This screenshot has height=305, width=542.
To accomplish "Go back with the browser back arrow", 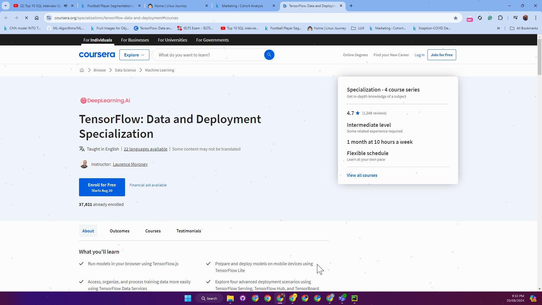I will coord(6,18).
